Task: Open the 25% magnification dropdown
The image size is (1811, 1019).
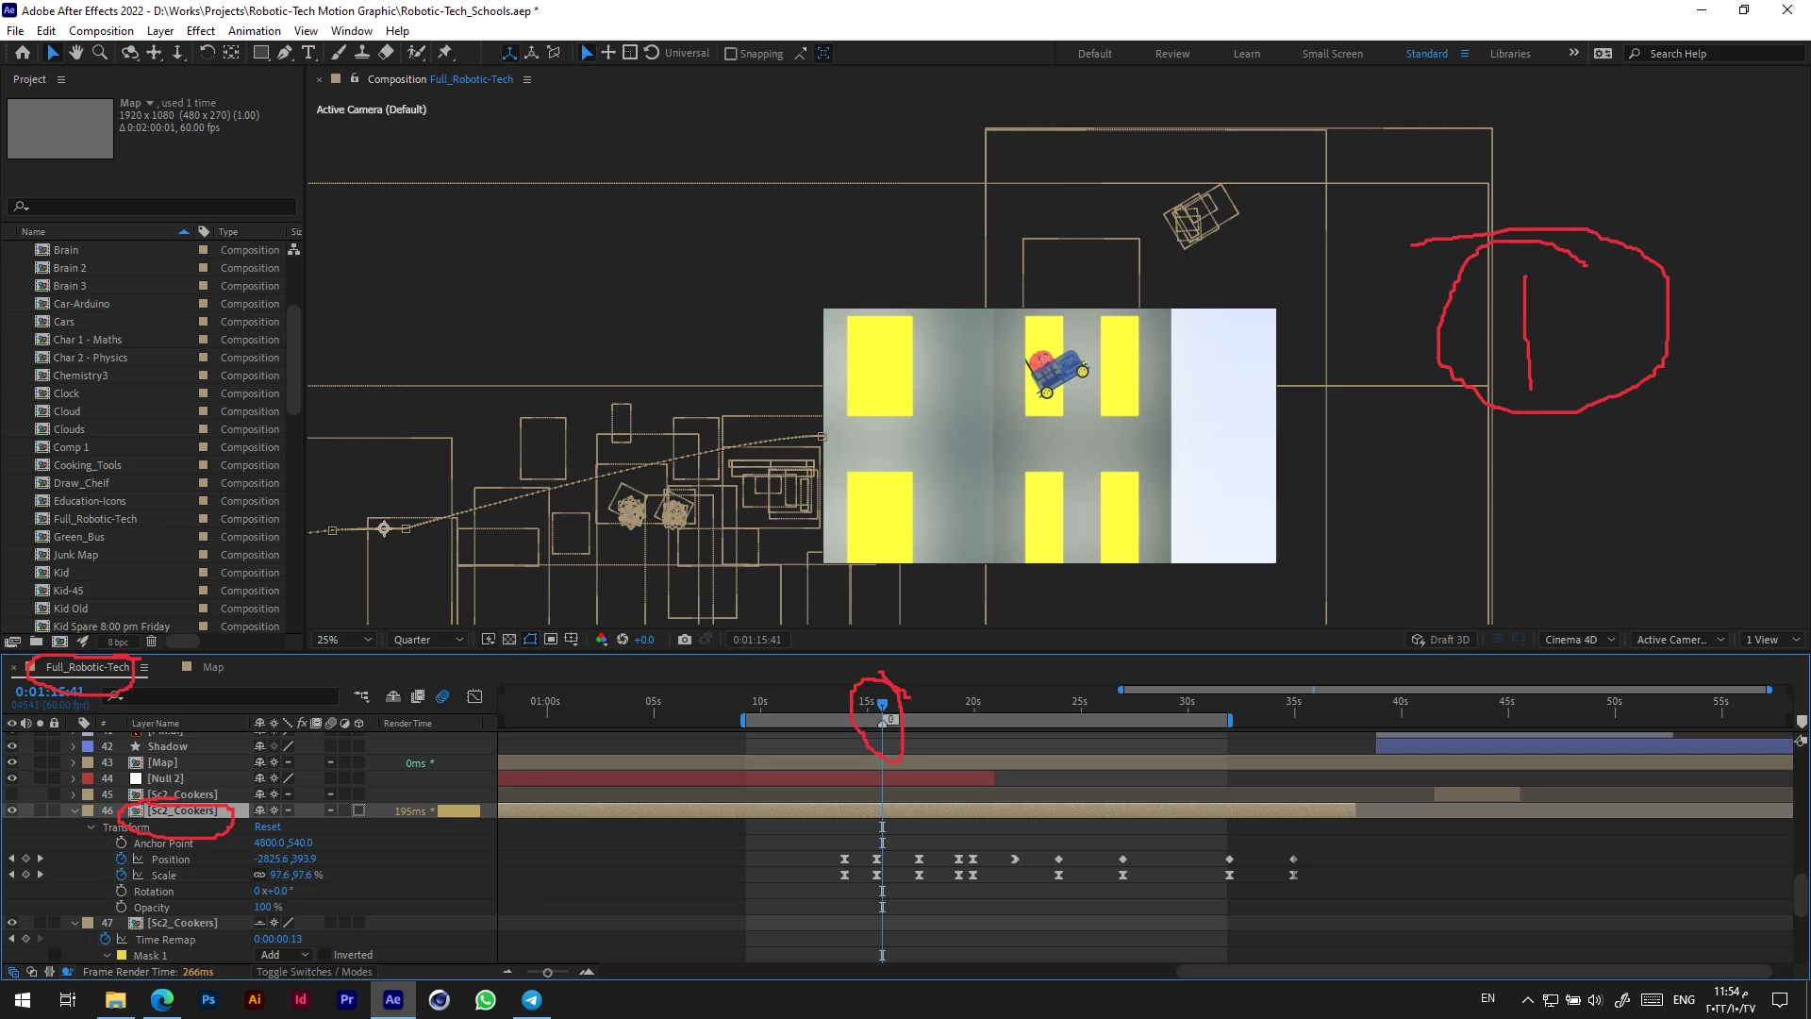Action: pos(345,640)
